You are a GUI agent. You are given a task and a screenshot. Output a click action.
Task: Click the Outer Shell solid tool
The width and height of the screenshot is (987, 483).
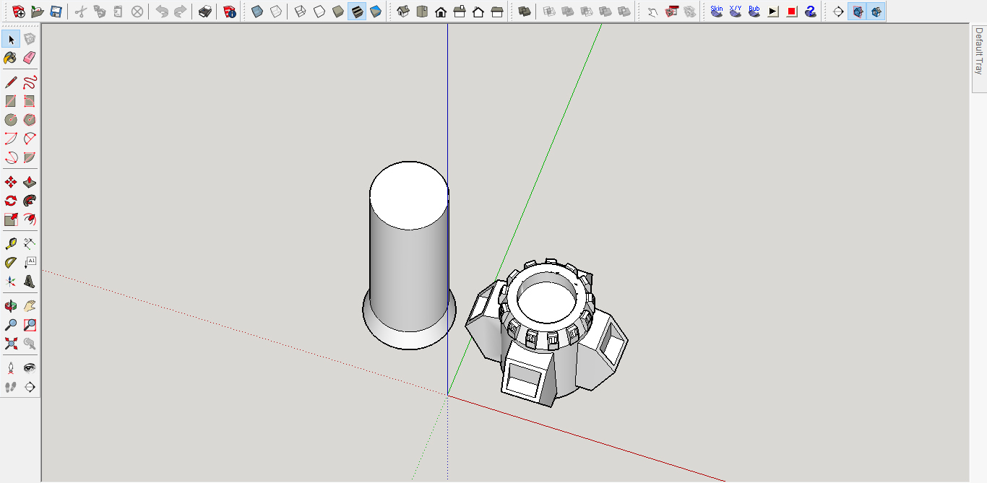[x=525, y=12]
